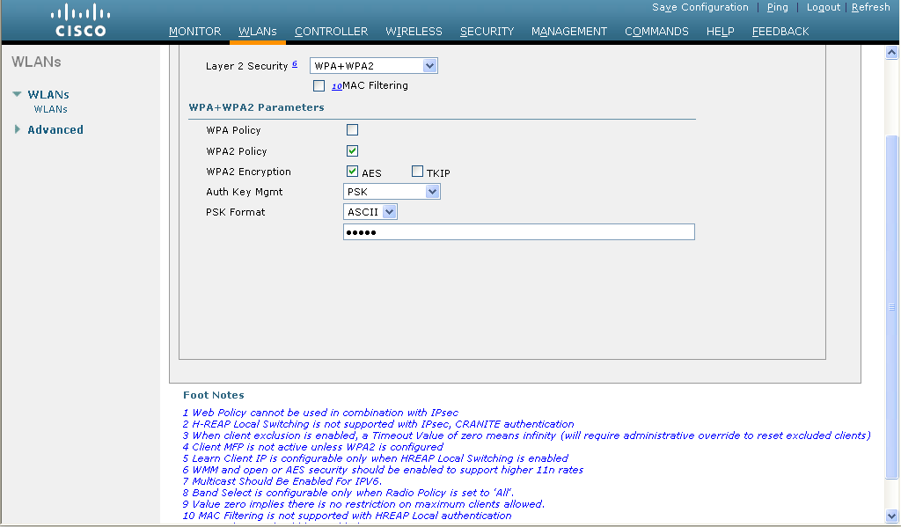Viewport: 901px width, 527px height.
Task: Click the Cisco logo
Action: pyautogui.click(x=80, y=21)
